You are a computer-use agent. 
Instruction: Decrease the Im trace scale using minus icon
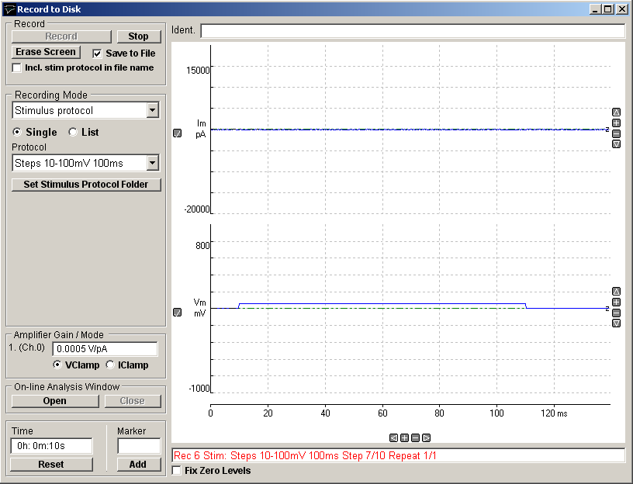(x=616, y=133)
